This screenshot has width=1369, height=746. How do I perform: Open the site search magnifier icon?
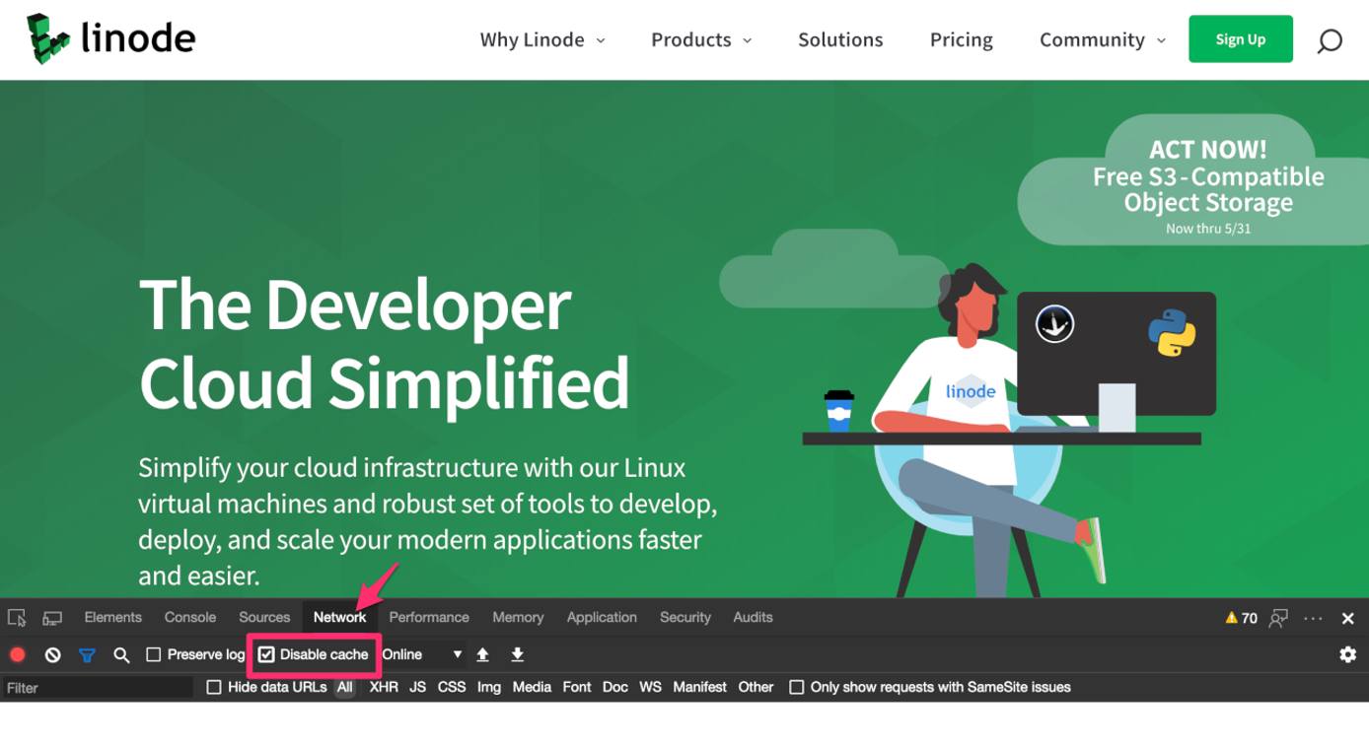pyautogui.click(x=1329, y=40)
